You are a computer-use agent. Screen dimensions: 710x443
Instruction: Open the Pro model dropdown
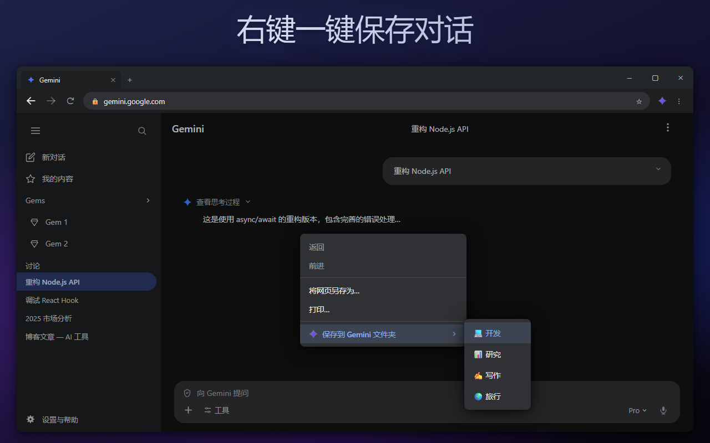tap(637, 410)
